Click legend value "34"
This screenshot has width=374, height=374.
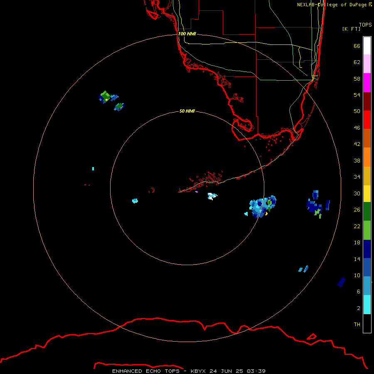tap(357, 177)
